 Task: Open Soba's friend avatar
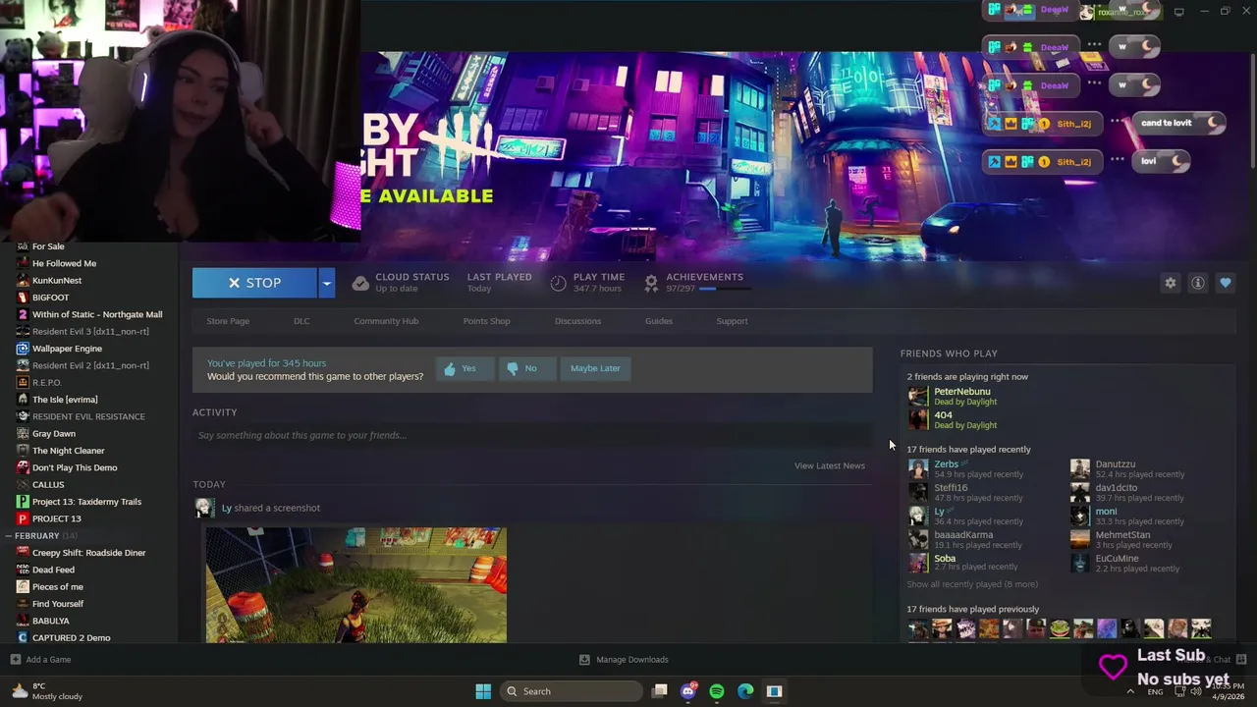click(917, 563)
